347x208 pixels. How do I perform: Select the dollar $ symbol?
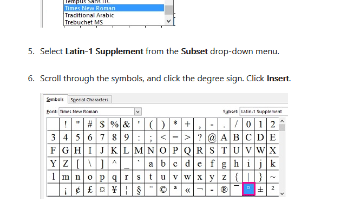coord(102,124)
